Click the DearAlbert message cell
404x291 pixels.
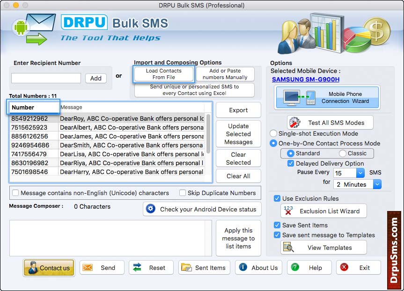(x=132, y=127)
